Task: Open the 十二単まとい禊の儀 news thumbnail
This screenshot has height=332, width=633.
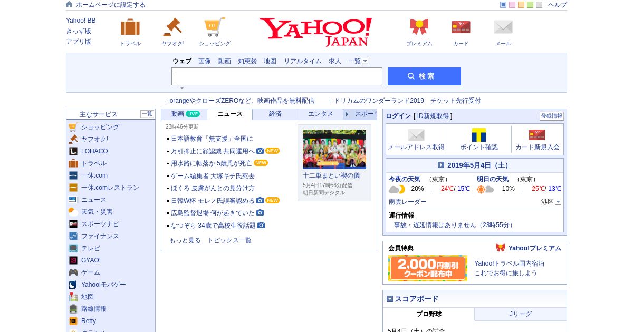Action: 334,149
